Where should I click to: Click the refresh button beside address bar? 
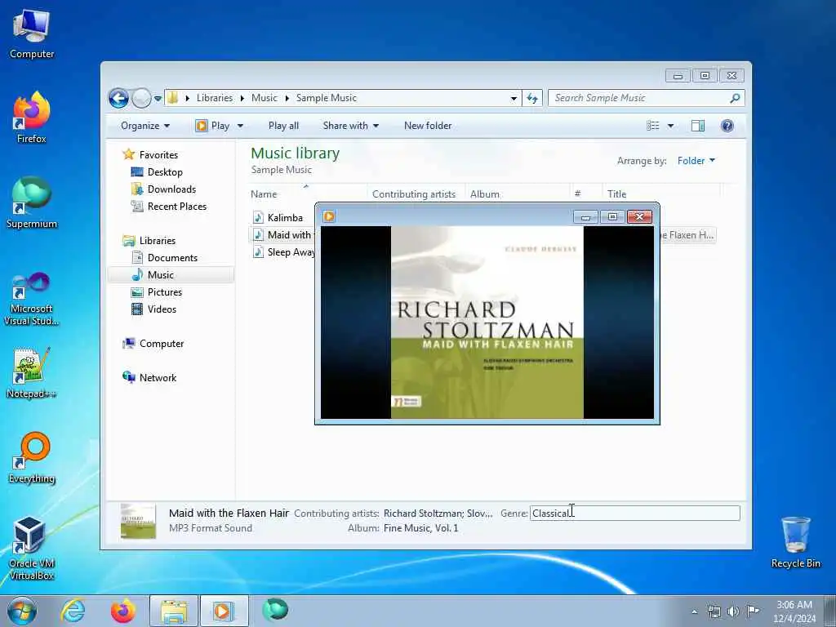(532, 98)
